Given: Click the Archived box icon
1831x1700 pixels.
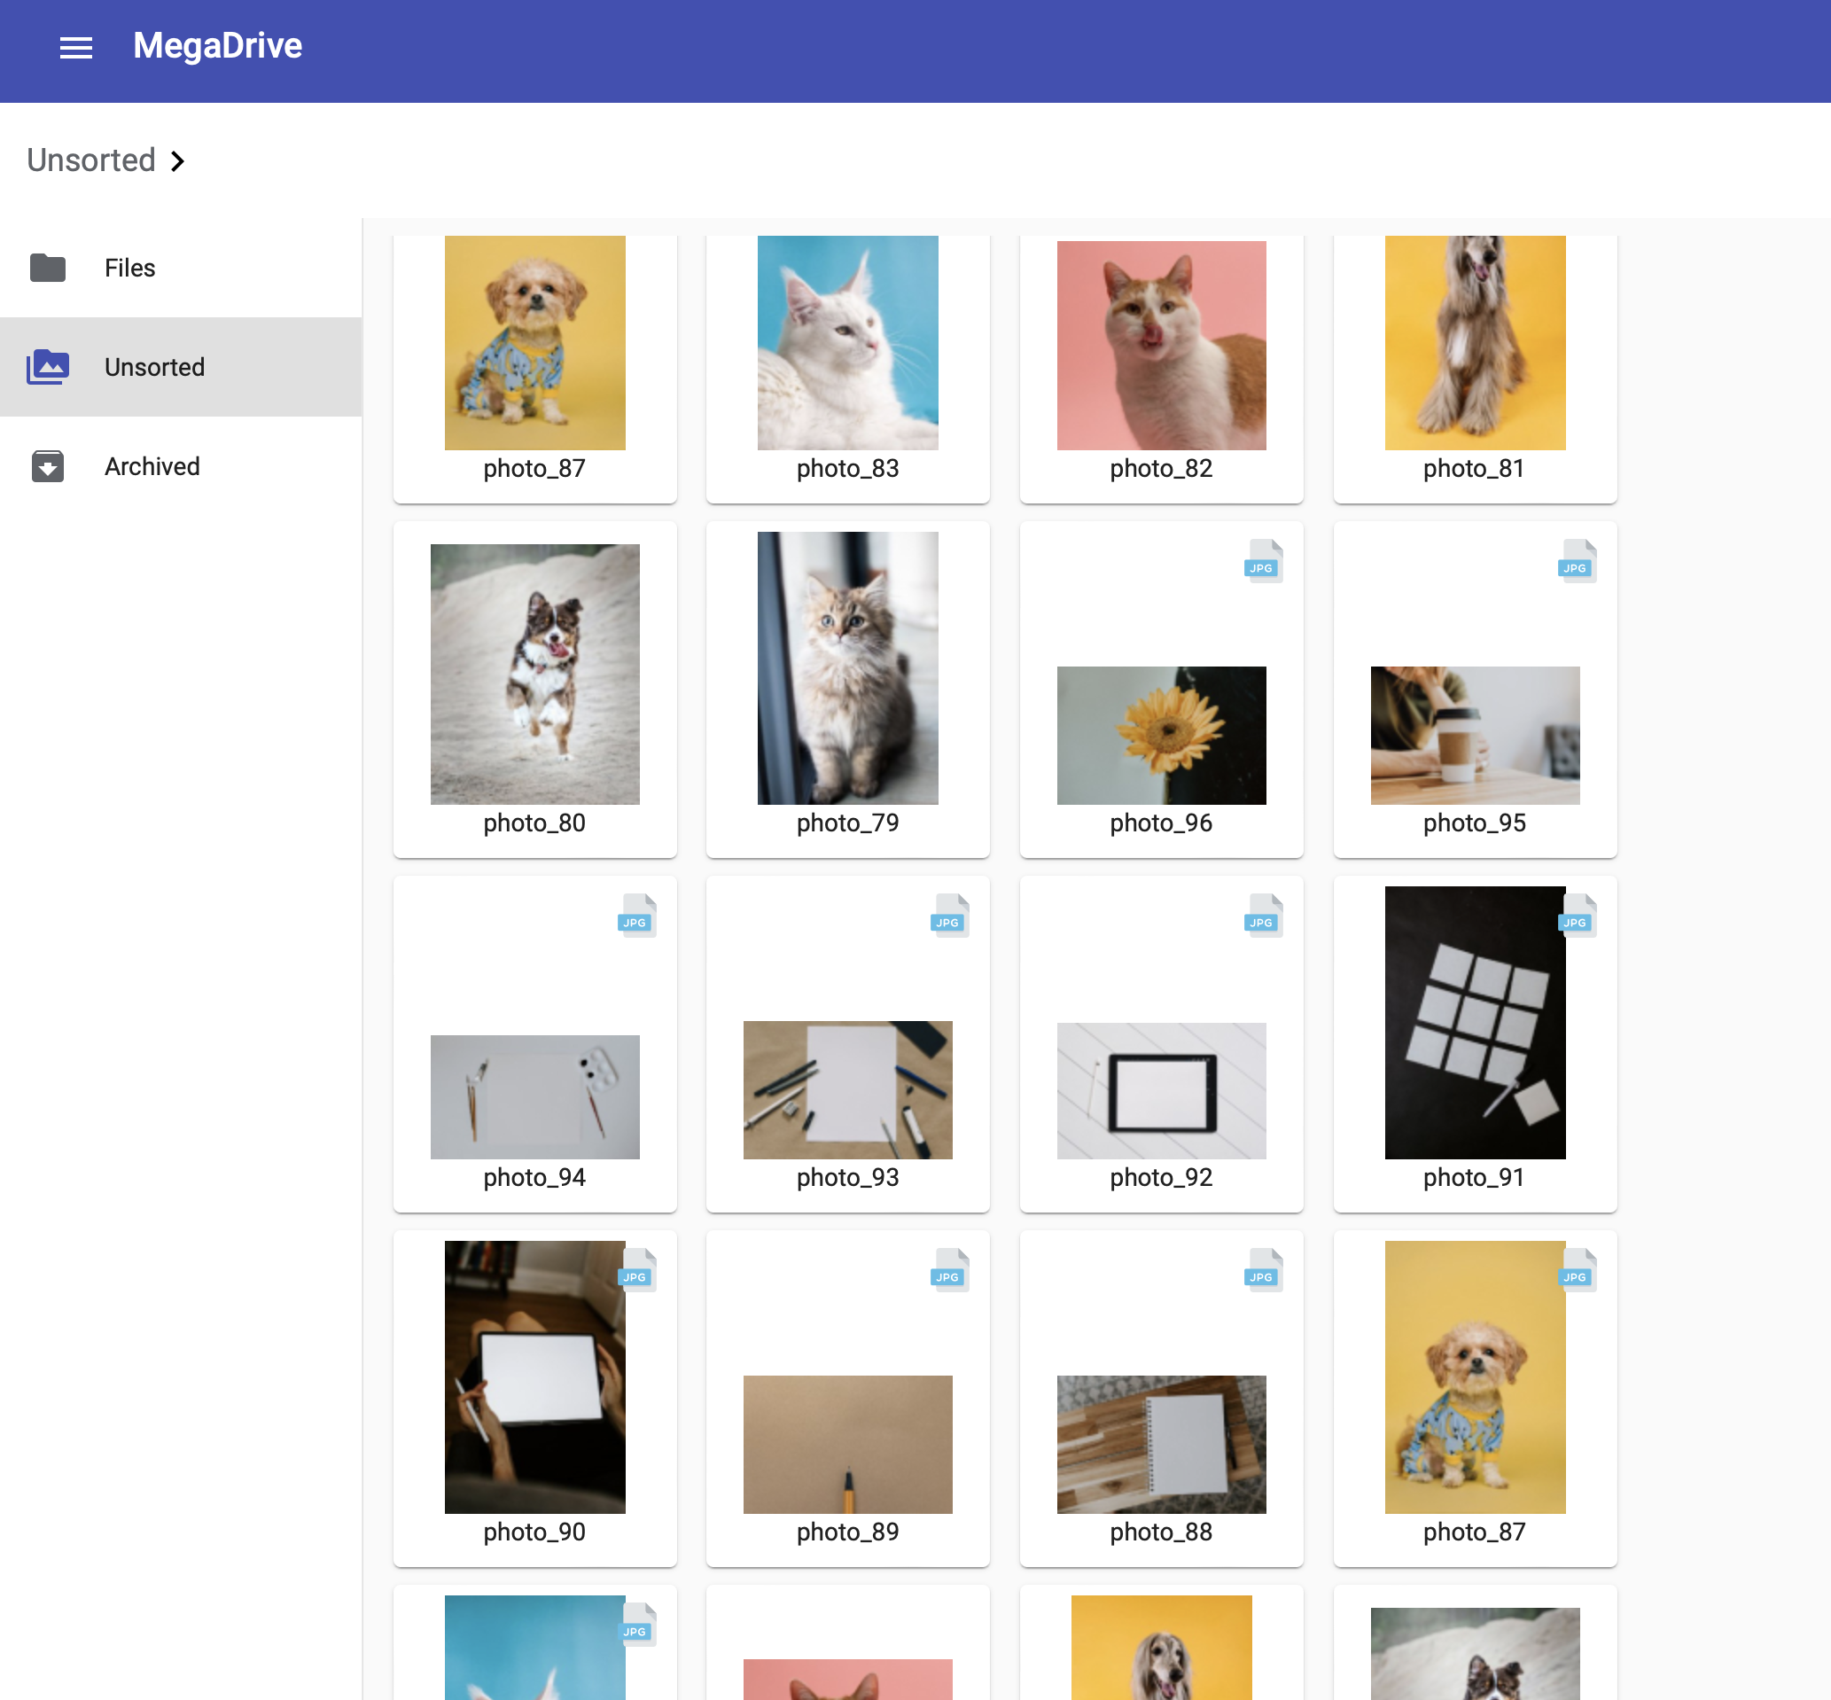Looking at the screenshot, I should (x=48, y=466).
